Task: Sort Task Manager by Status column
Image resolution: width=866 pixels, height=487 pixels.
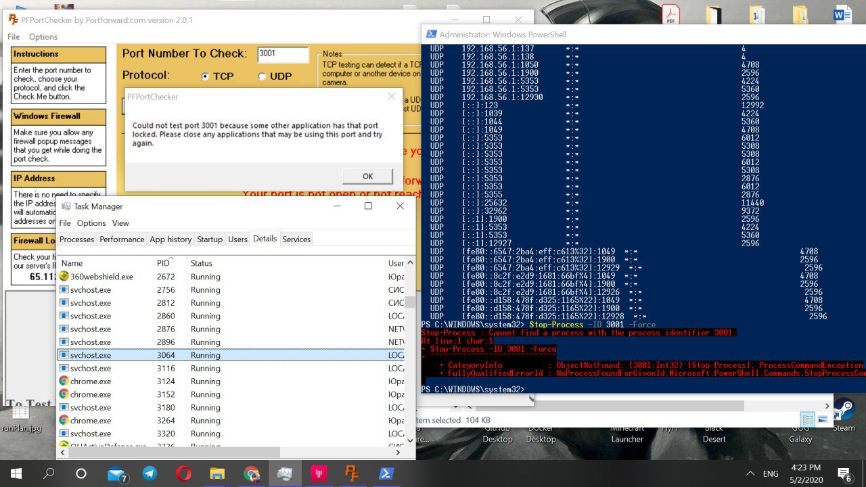Action: [x=286, y=263]
